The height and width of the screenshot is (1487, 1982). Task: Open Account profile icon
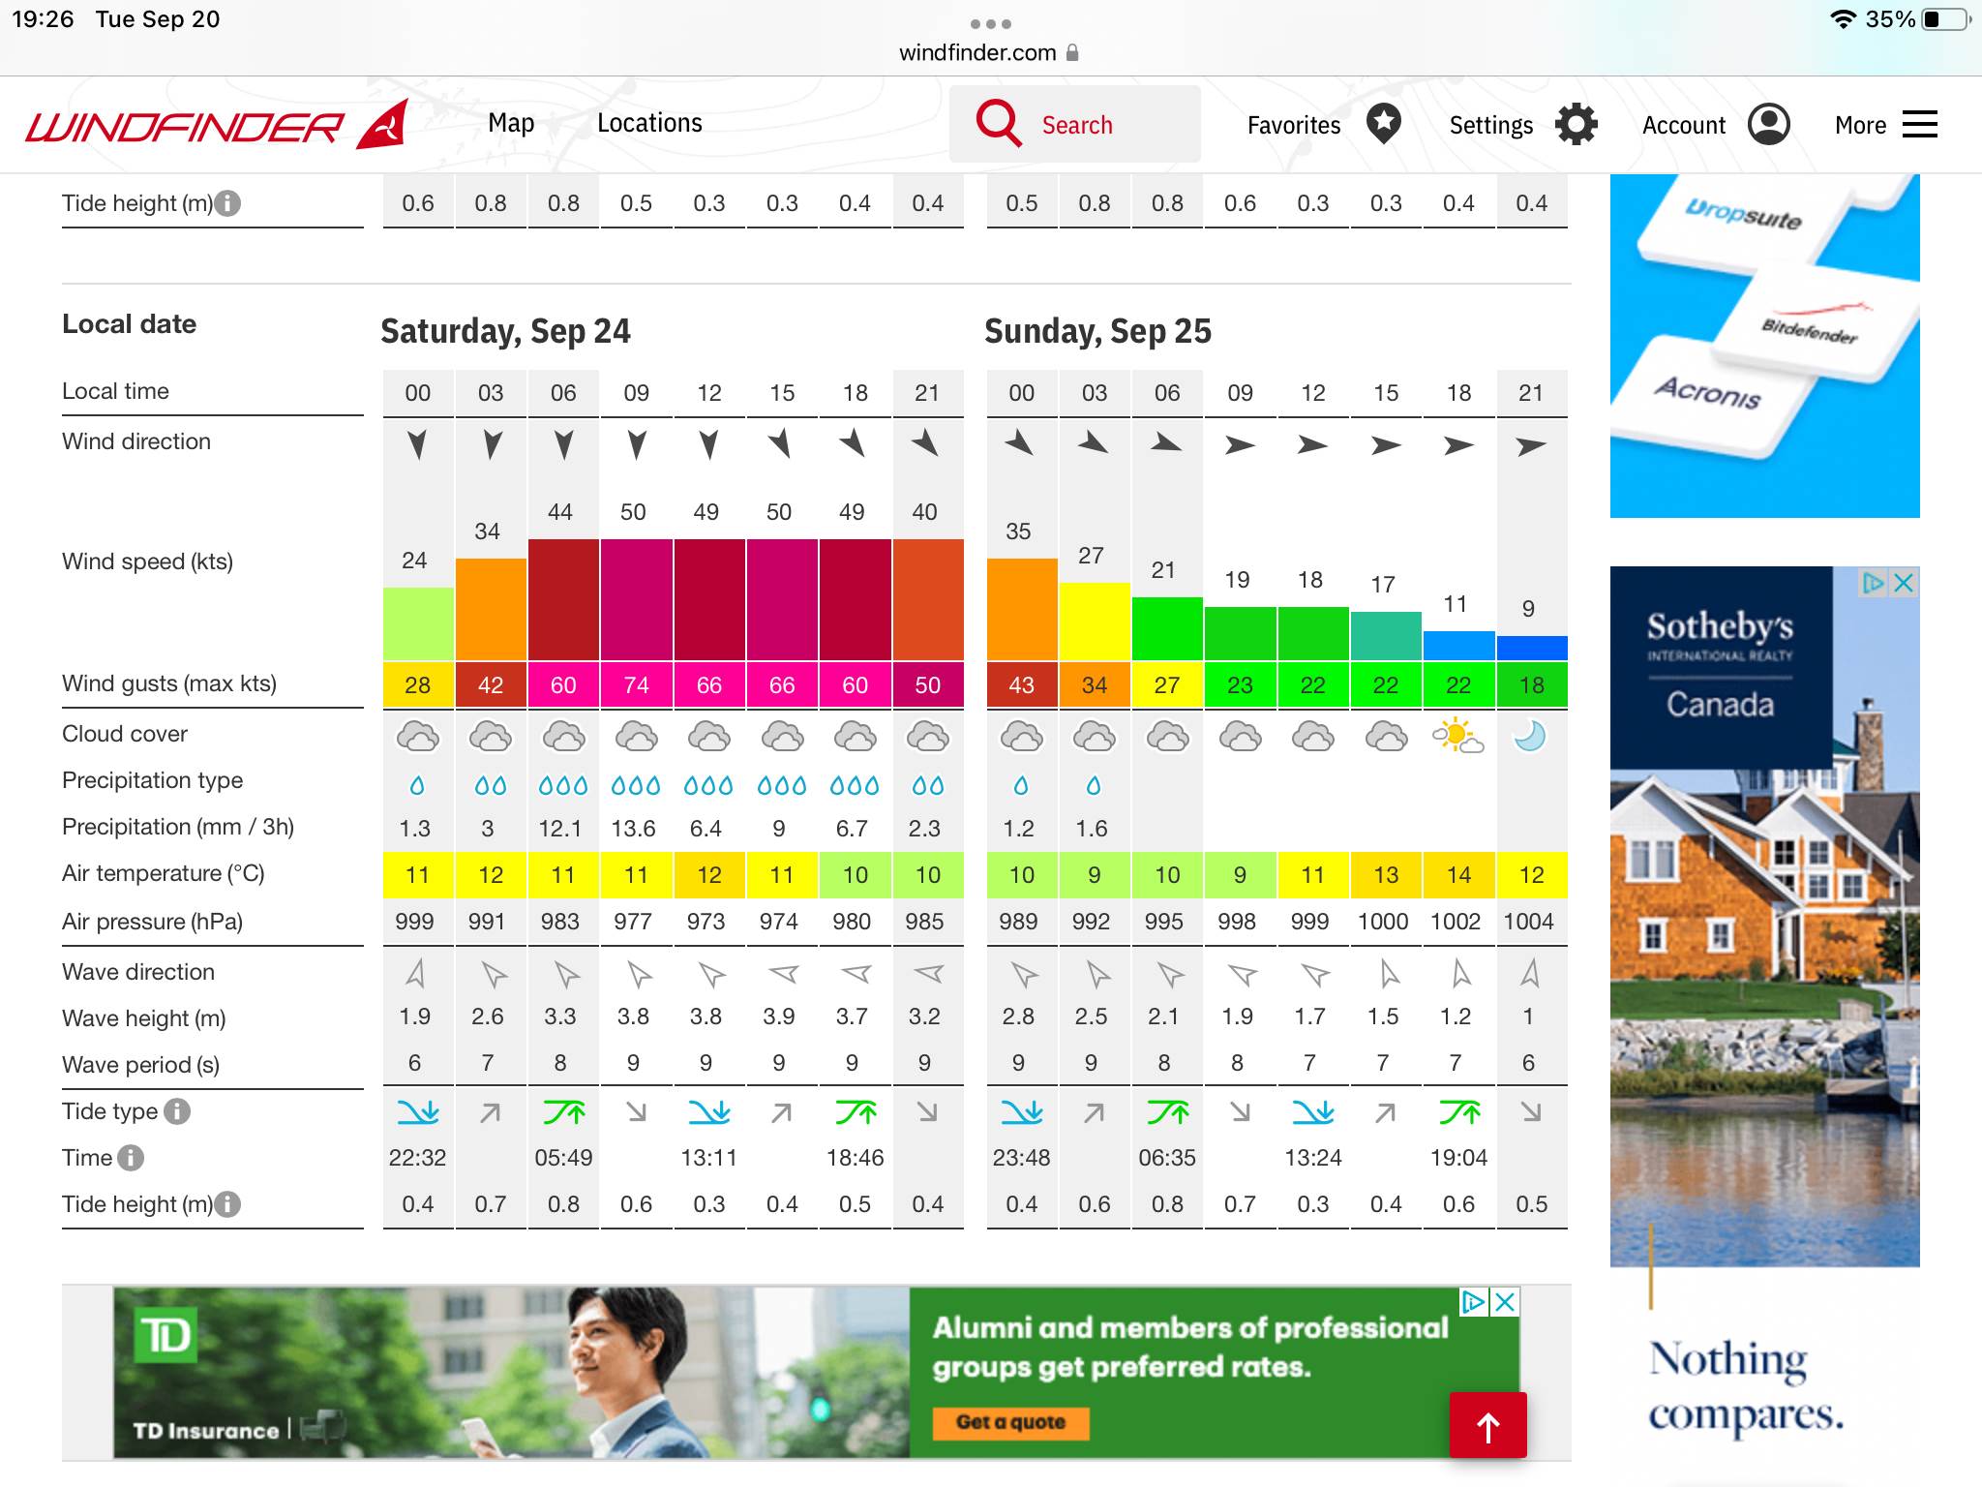click(1769, 124)
